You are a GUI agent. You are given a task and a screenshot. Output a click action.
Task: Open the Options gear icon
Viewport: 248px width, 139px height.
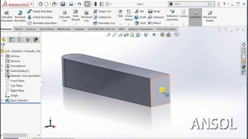(x=107, y=4)
